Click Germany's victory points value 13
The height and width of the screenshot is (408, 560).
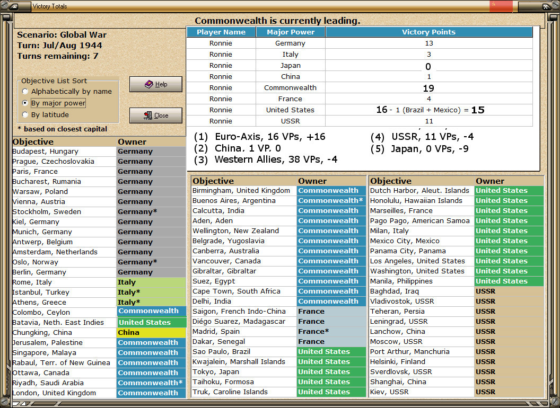429,43
